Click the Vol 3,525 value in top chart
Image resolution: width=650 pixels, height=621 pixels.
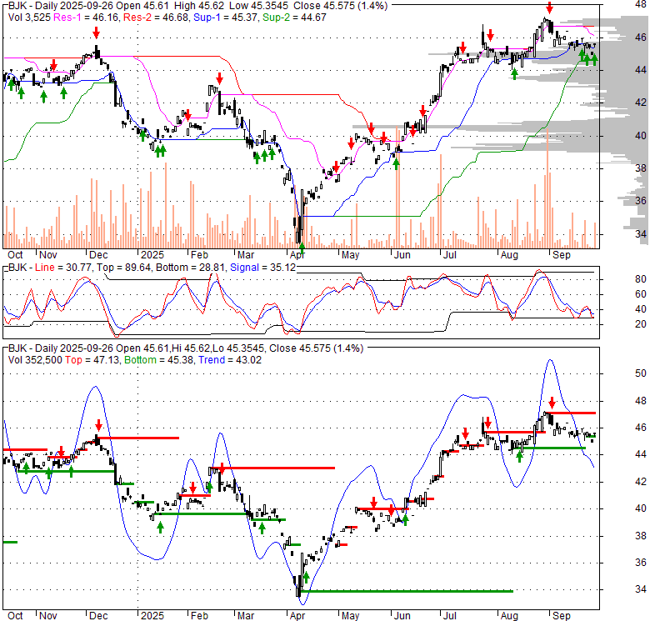click(29, 18)
